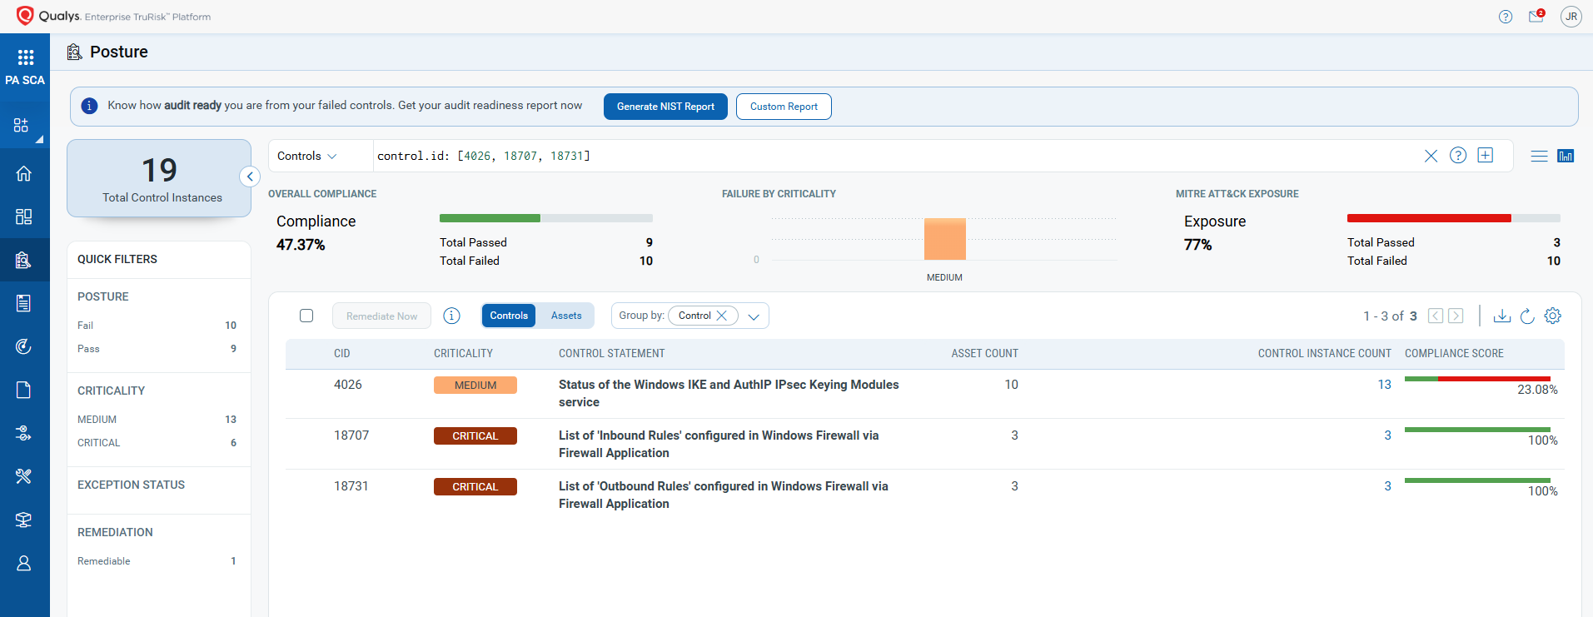This screenshot has height=617, width=1593.
Task: Click into the control.id search field
Action: click(x=895, y=156)
